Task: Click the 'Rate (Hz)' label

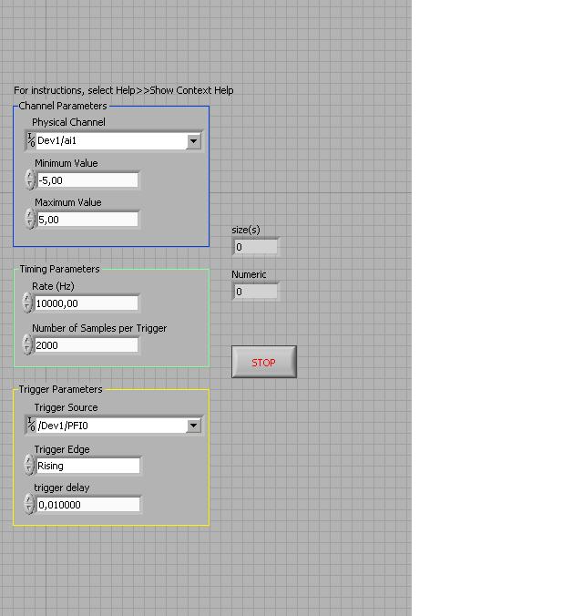Action: click(53, 286)
